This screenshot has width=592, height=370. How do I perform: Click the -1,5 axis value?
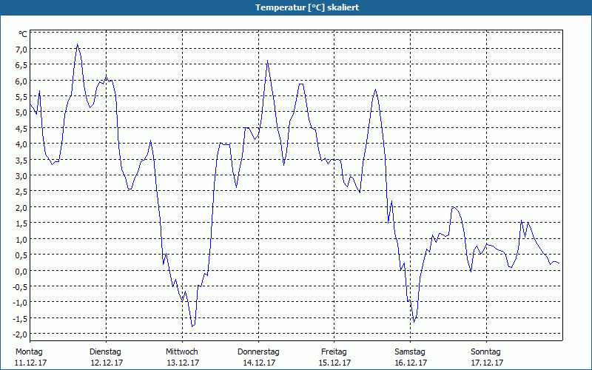click(21, 318)
